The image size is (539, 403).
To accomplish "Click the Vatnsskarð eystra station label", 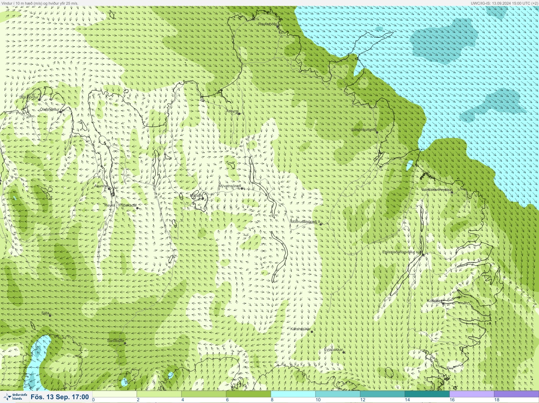I will (x=437, y=190).
